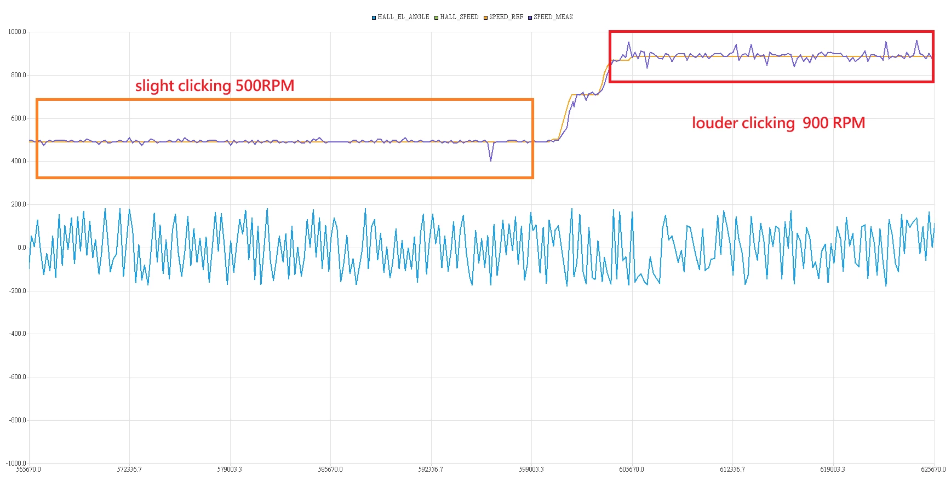Click the -1000.0 y-axis label
The height and width of the screenshot is (481, 951).
pyautogui.click(x=16, y=463)
